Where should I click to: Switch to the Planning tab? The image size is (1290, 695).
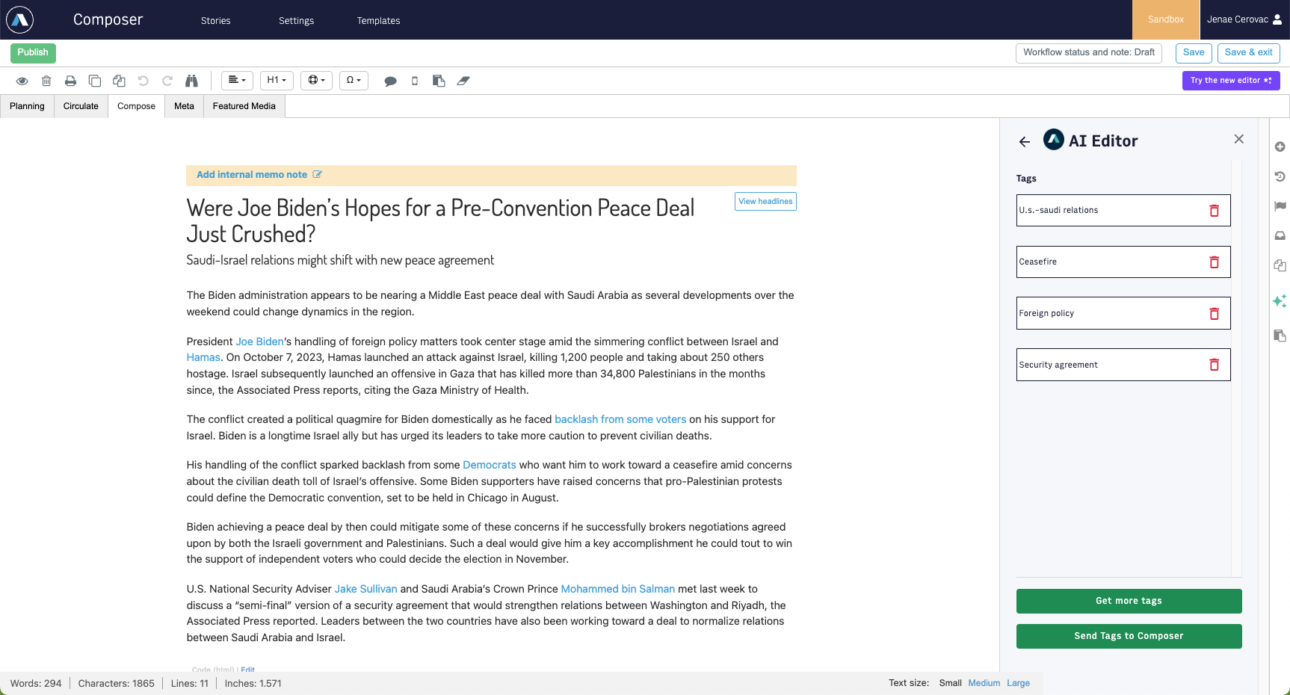click(x=27, y=106)
